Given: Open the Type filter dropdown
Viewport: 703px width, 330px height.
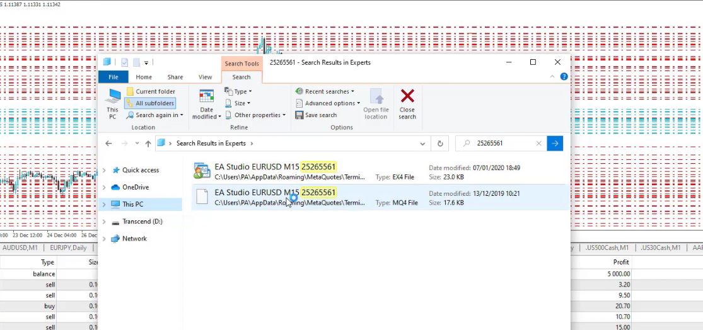Looking at the screenshot, I should coord(239,91).
